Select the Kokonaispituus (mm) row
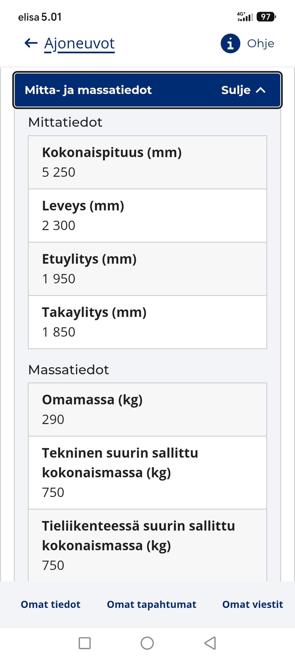 tap(147, 162)
